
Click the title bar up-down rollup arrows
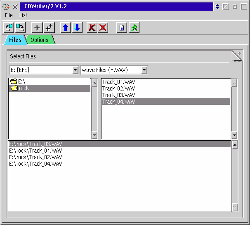[217, 7]
